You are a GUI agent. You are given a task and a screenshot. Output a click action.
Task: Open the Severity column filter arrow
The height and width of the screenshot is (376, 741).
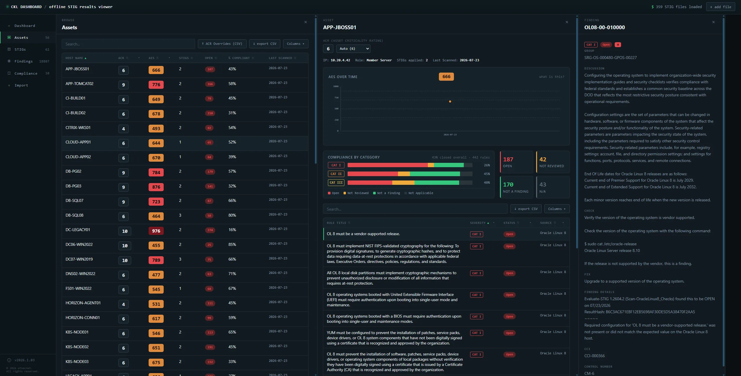pos(494,223)
